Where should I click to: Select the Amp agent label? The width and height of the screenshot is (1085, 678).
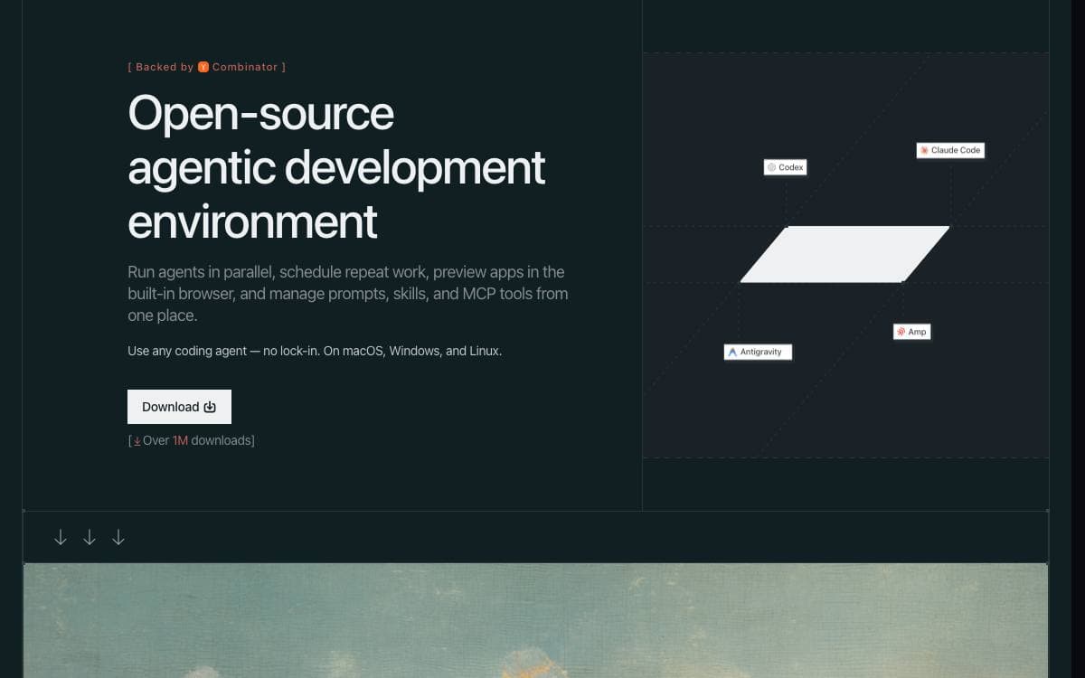[911, 332]
